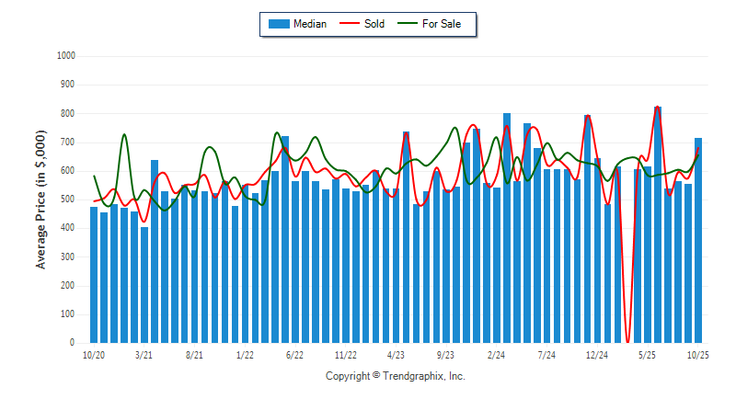Click the 500 y-axis value label
The height and width of the screenshot is (399, 736).
pyautogui.click(x=68, y=199)
